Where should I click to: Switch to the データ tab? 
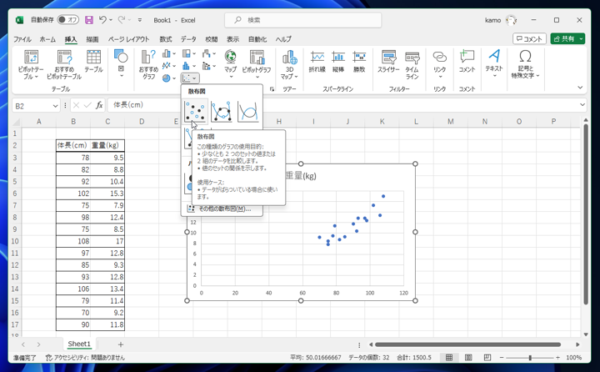pos(188,39)
